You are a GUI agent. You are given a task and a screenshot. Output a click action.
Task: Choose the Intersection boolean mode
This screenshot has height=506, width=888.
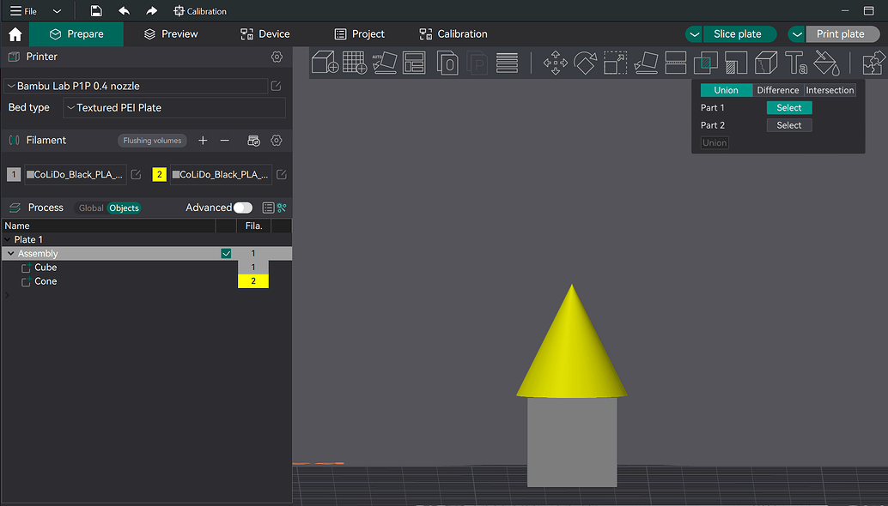(x=830, y=90)
